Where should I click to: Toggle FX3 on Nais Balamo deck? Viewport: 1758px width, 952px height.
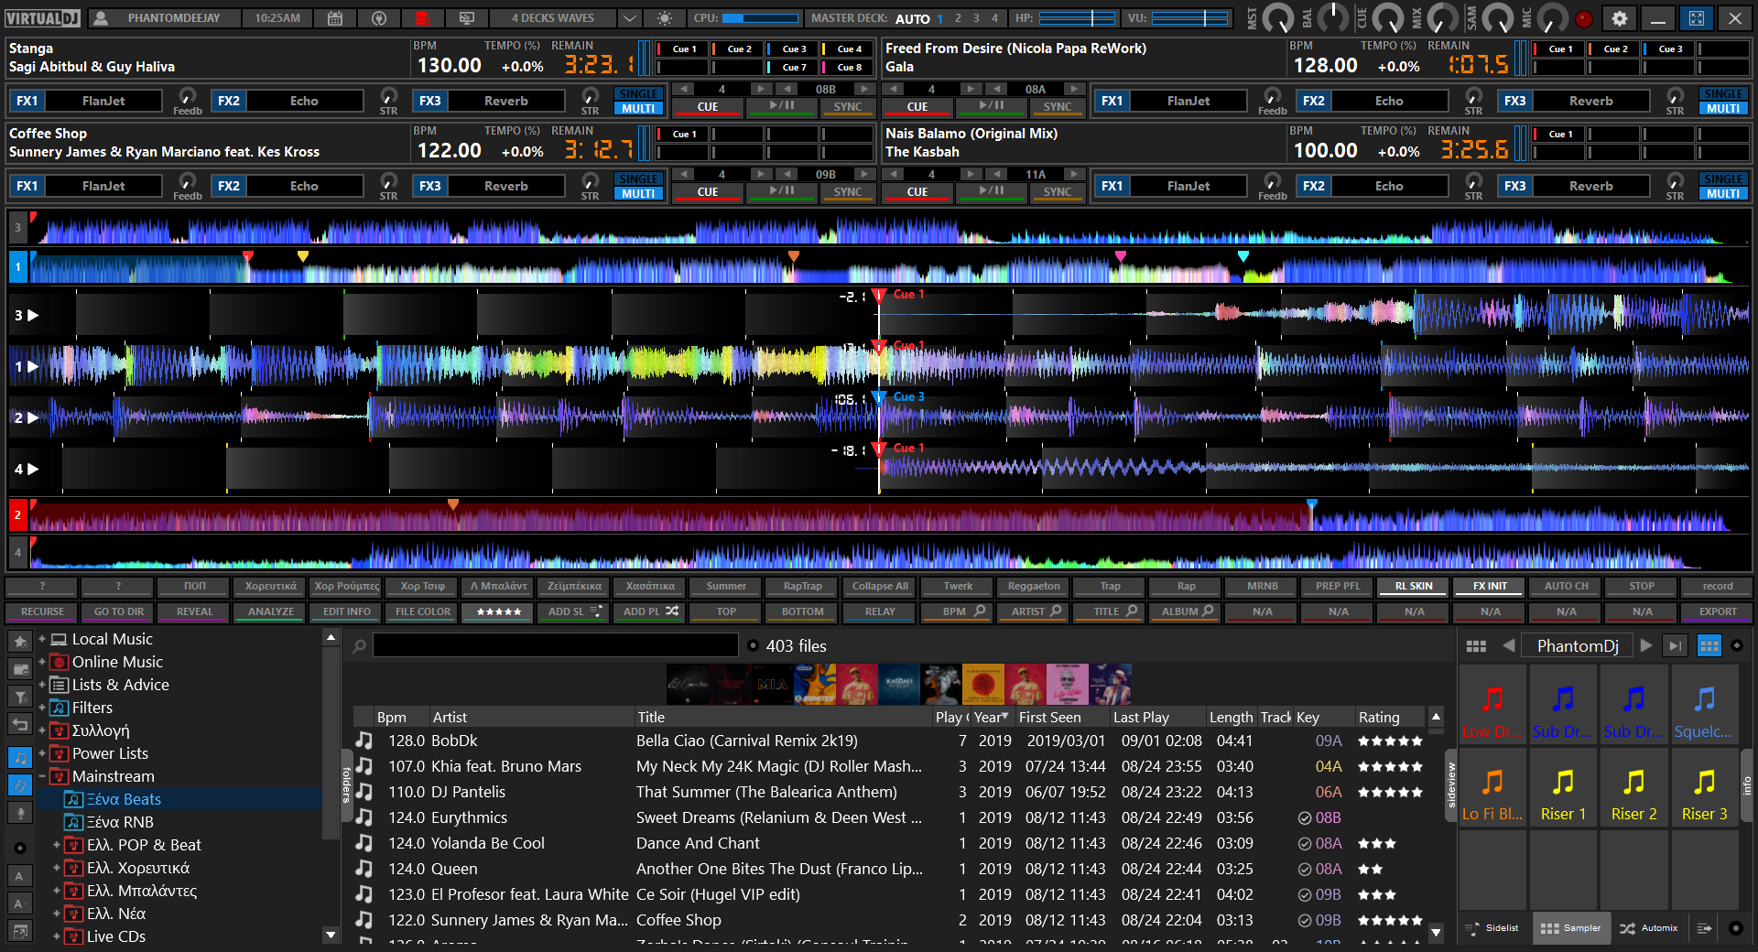pyautogui.click(x=1515, y=186)
